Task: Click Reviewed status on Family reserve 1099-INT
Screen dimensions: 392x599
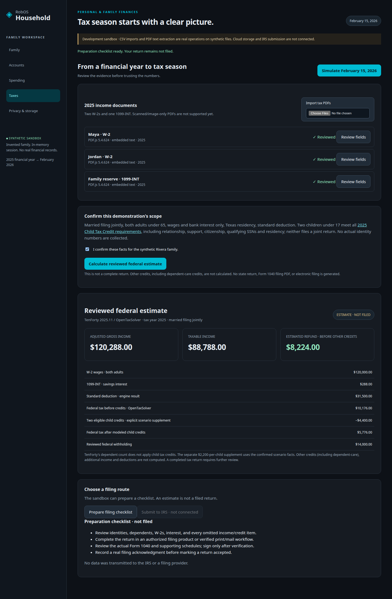Action: coord(324,182)
